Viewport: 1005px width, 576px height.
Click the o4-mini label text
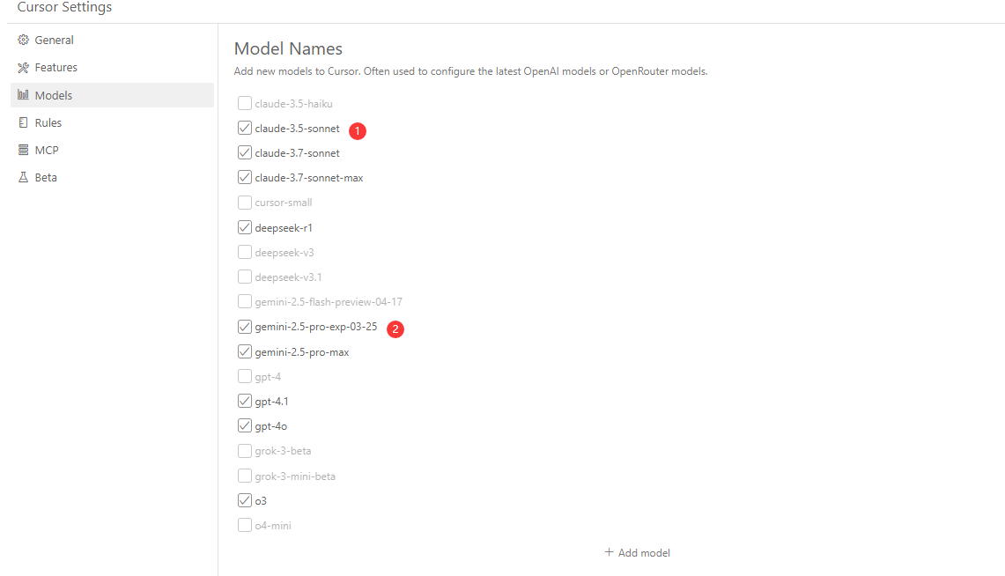(x=273, y=526)
